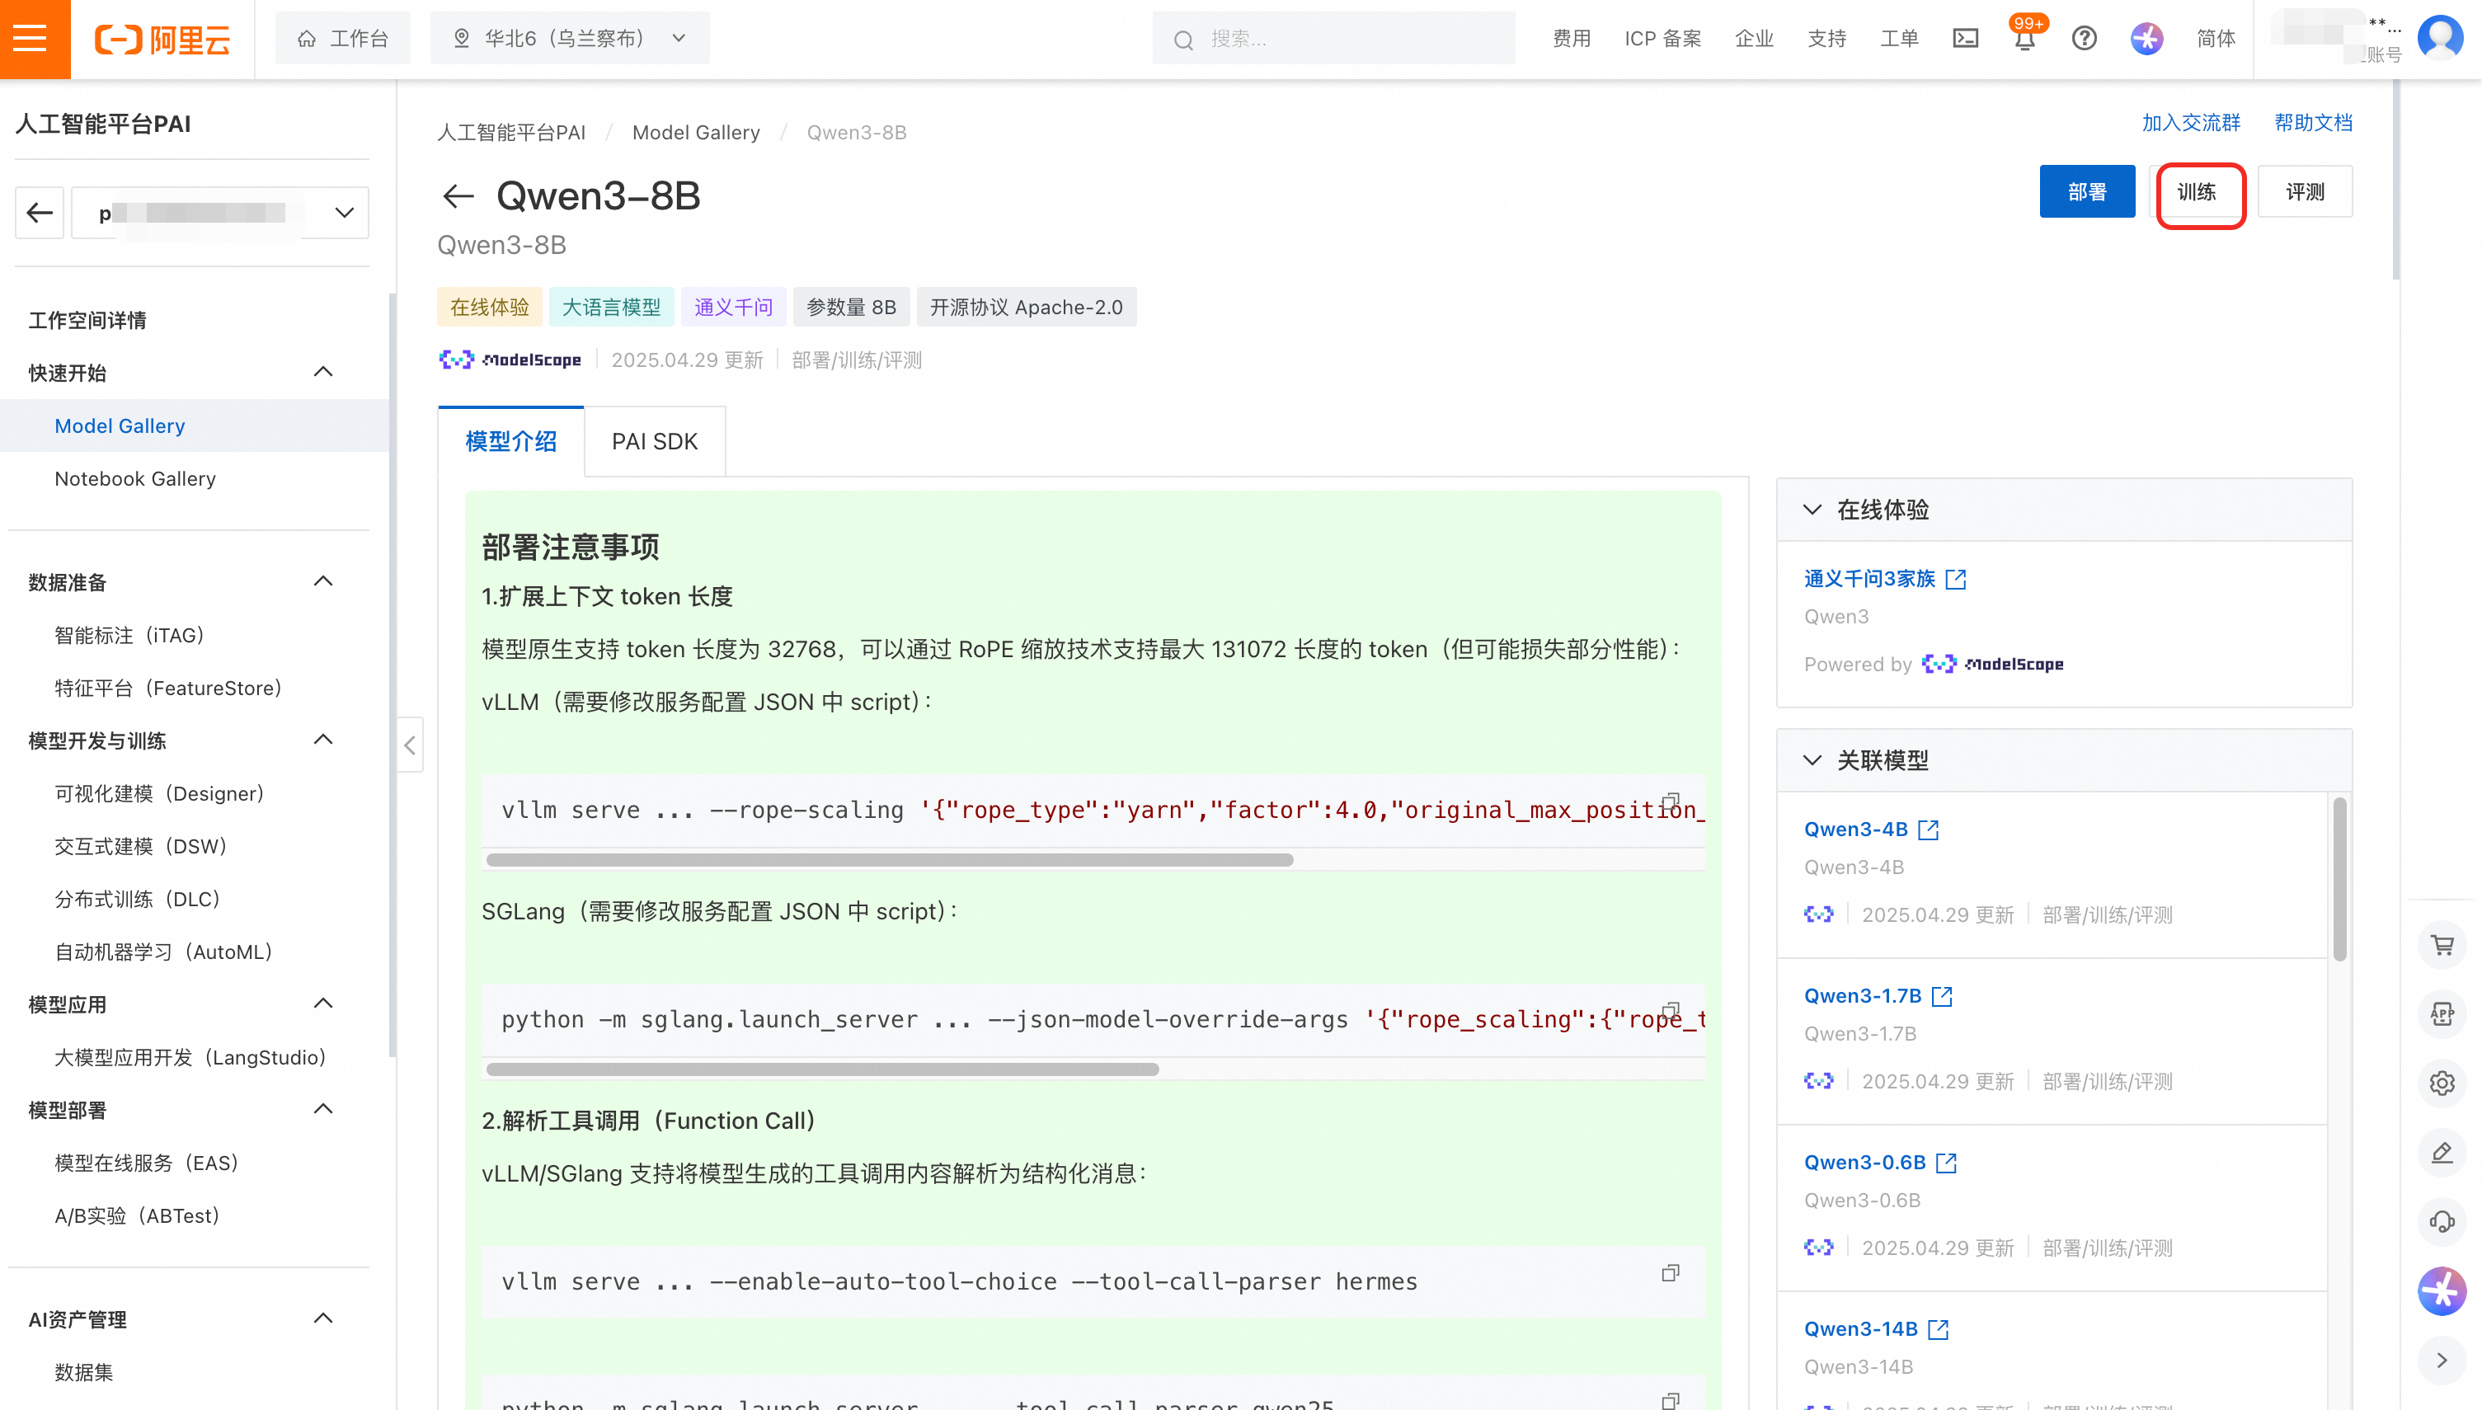The height and width of the screenshot is (1410, 2482).
Task: Open Qwen3-14B external link icon
Action: (1938, 1330)
